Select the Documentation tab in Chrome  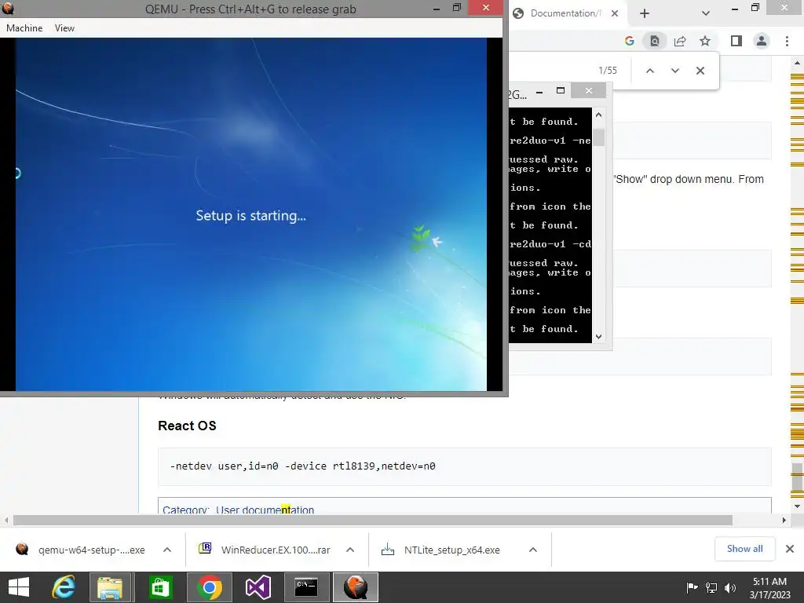pos(565,13)
